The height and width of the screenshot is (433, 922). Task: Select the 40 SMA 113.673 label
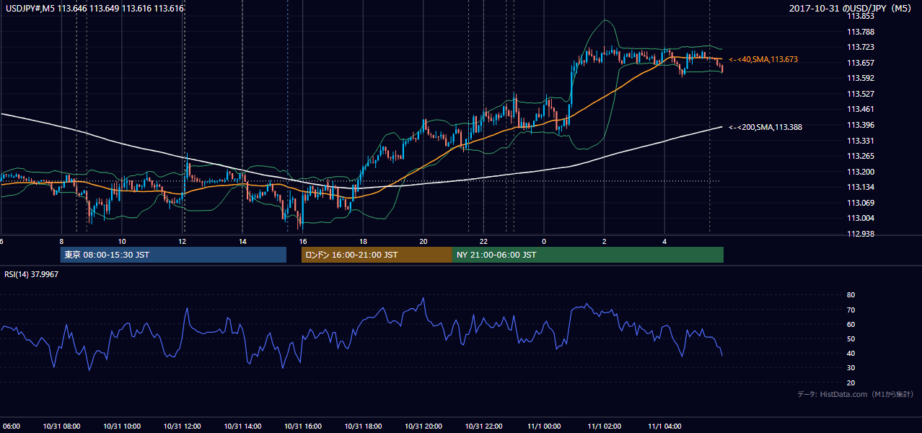(763, 59)
